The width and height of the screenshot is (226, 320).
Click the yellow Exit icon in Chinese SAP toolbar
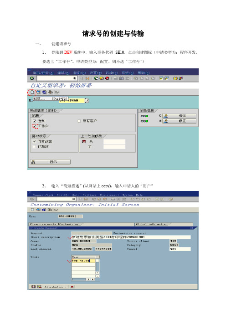(101, 78)
